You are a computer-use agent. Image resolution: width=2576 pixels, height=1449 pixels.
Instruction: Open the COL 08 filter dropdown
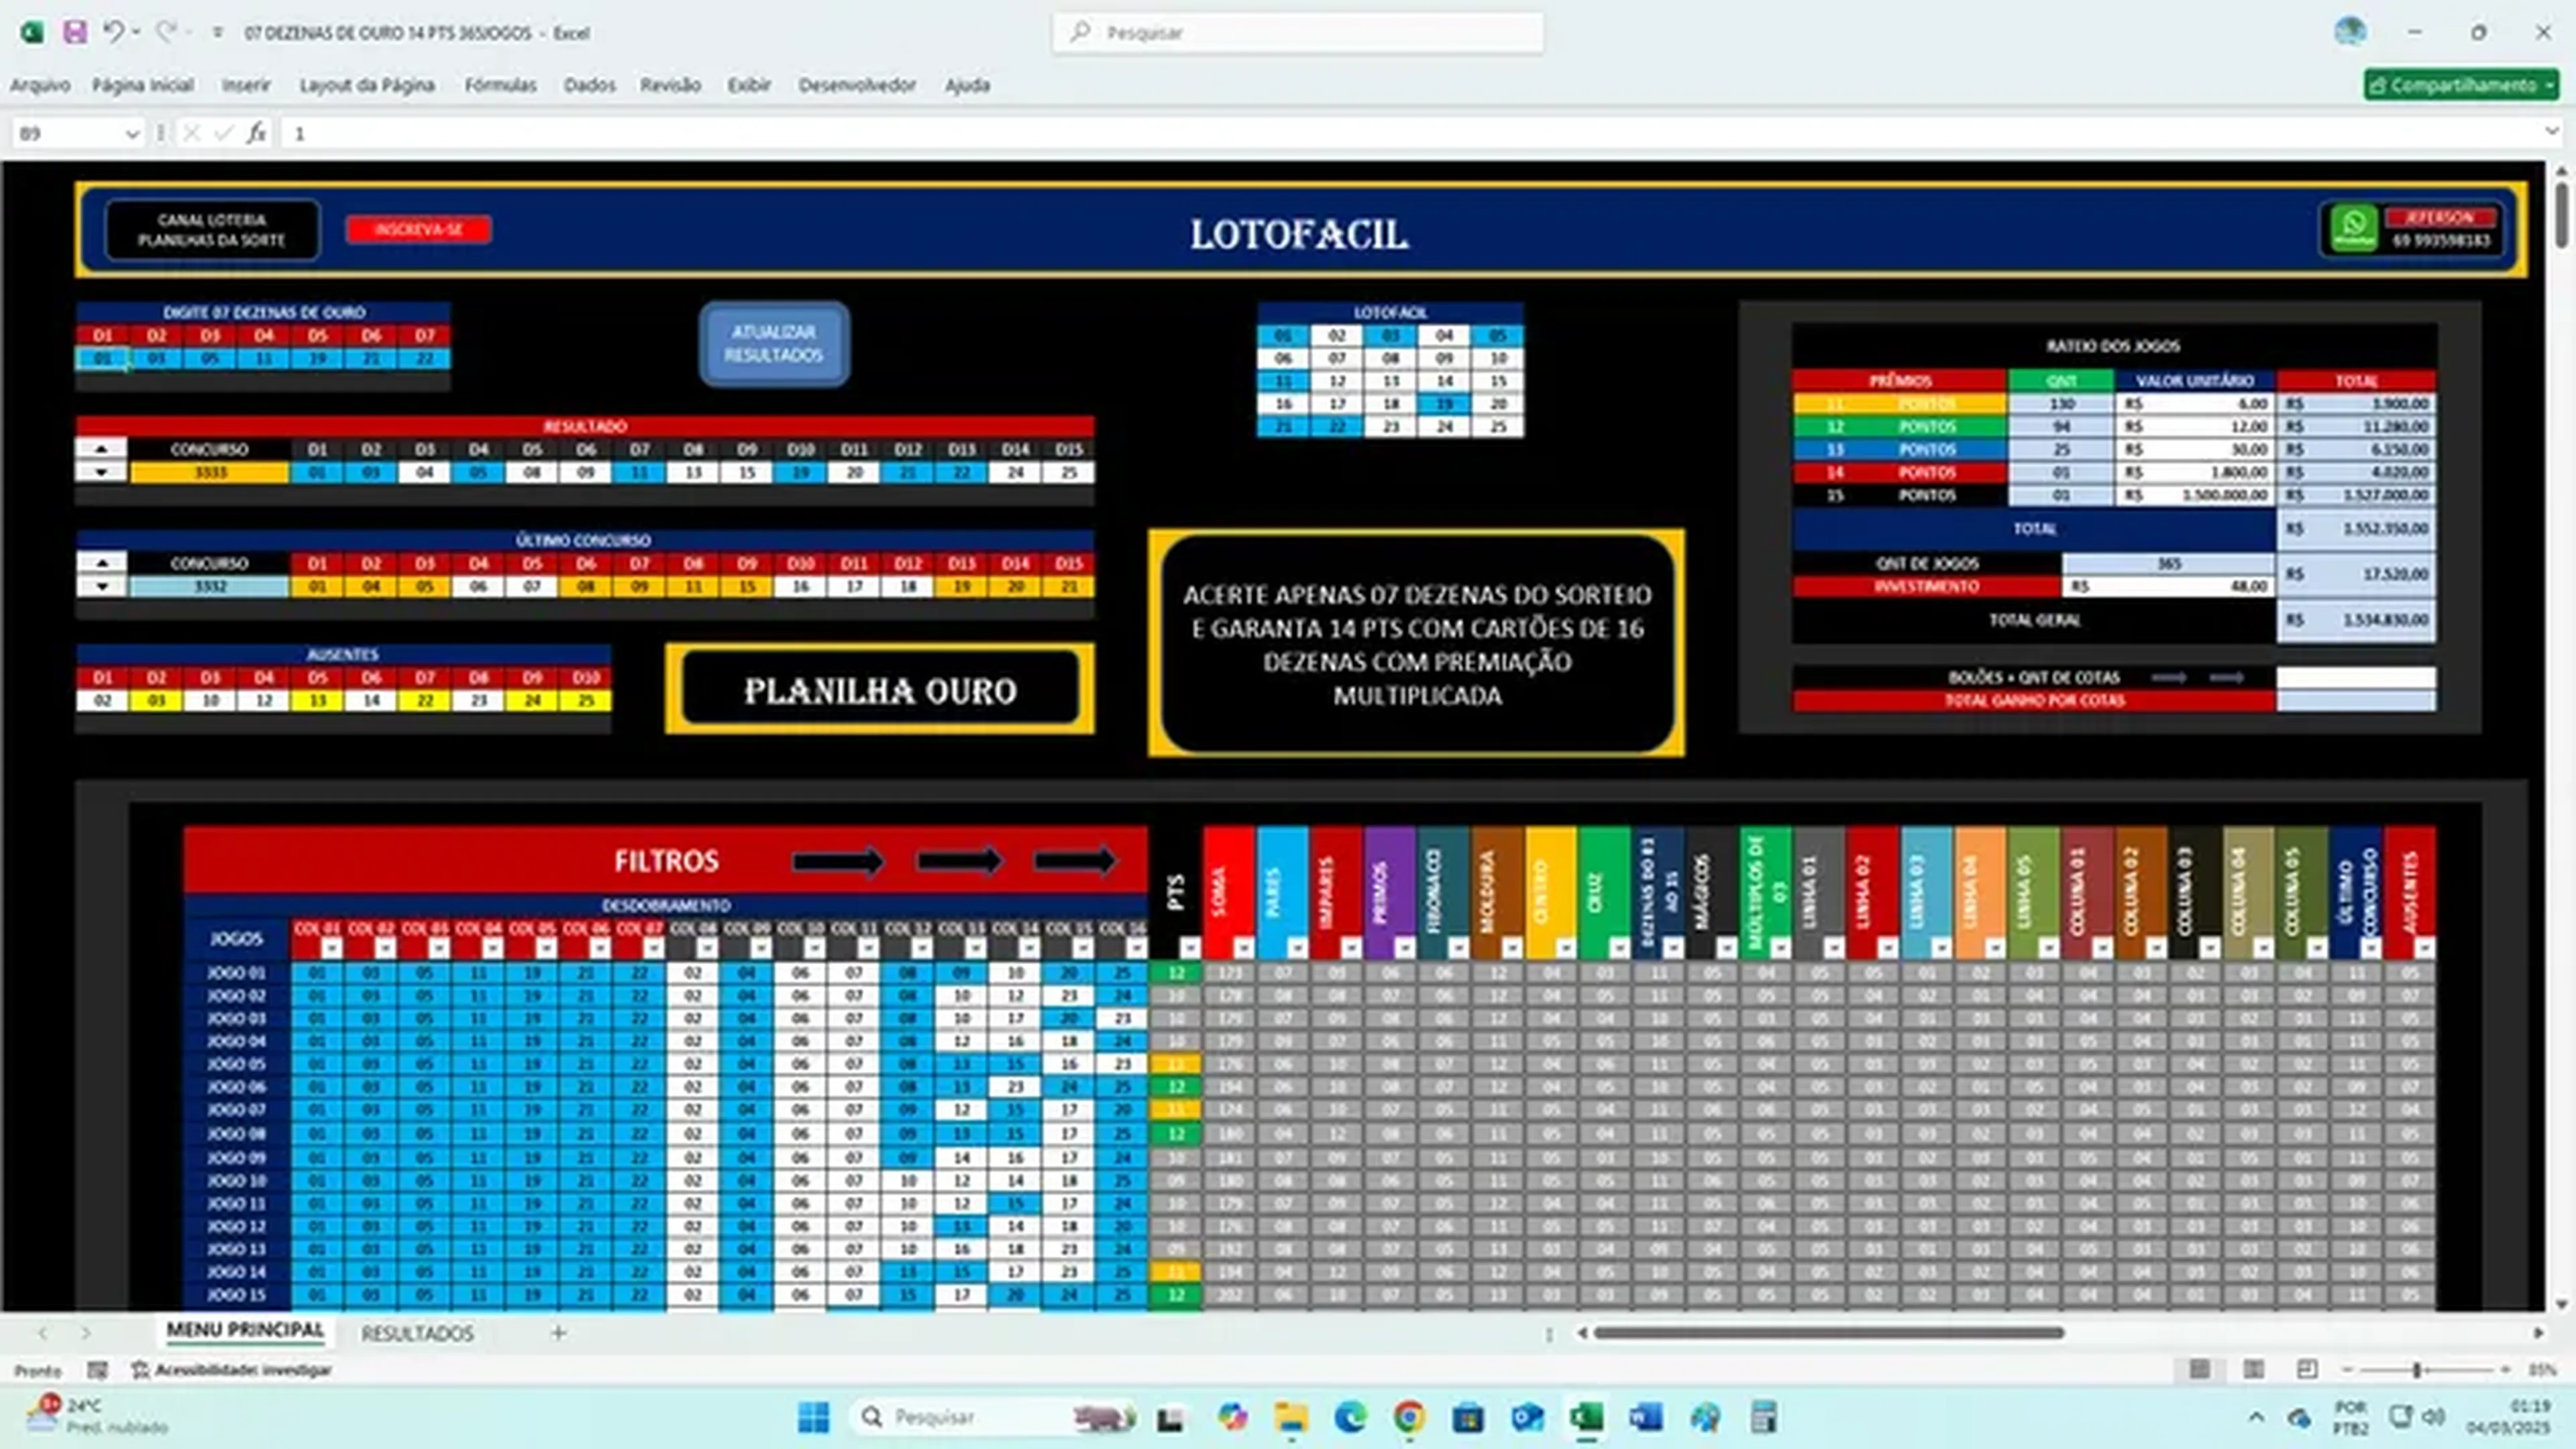click(x=707, y=947)
